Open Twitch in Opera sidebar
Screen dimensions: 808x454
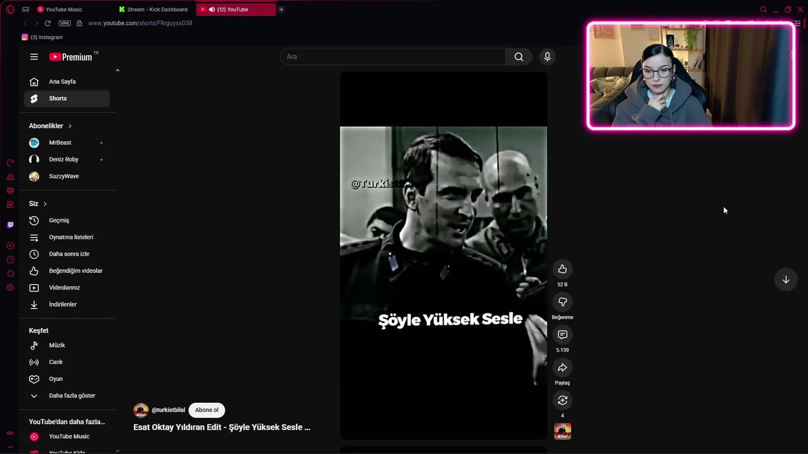[x=10, y=224]
